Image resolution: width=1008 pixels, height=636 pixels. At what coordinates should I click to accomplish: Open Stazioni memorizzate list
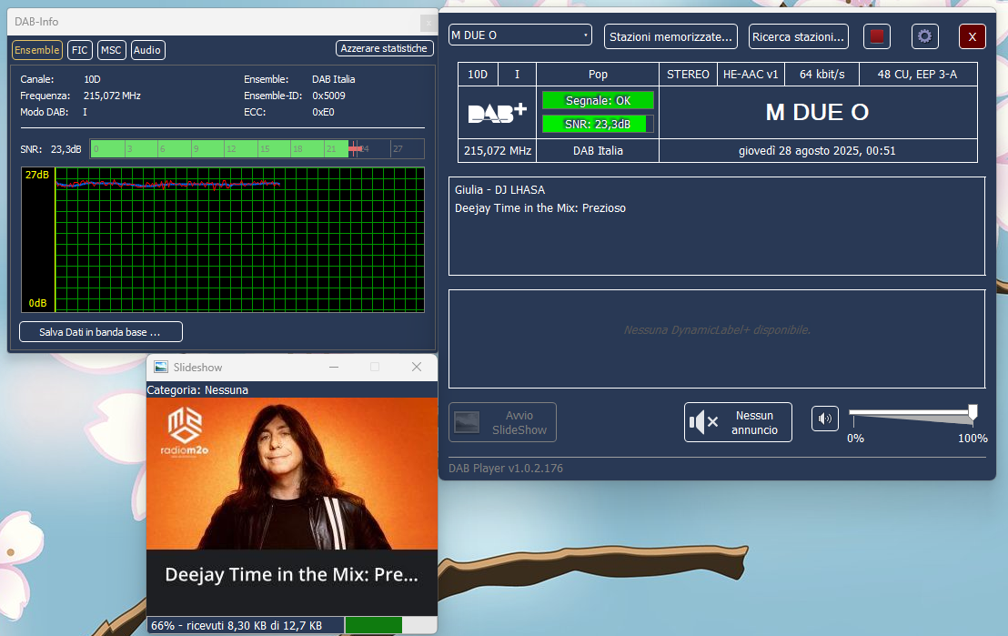670,36
